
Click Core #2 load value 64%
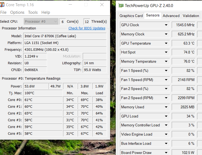pos(99,113)
